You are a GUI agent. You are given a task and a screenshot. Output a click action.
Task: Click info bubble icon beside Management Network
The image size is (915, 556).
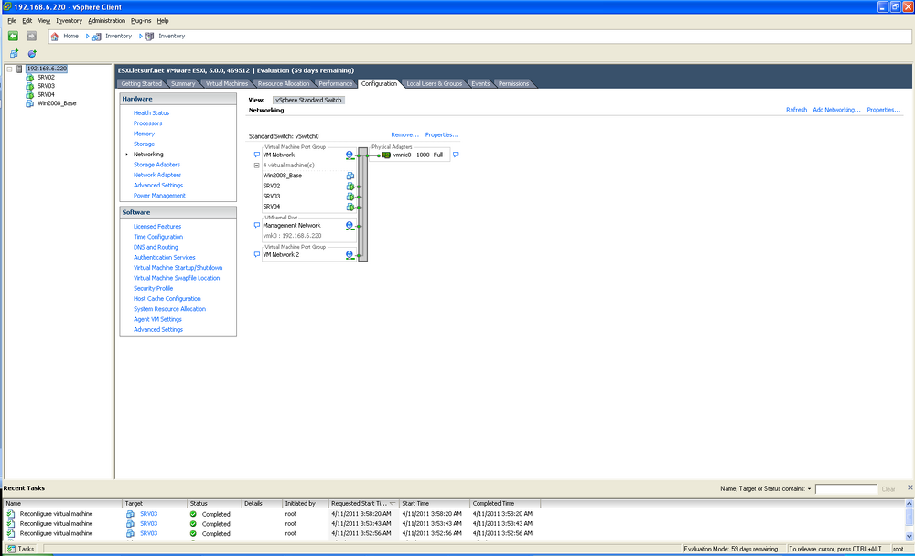(x=257, y=225)
